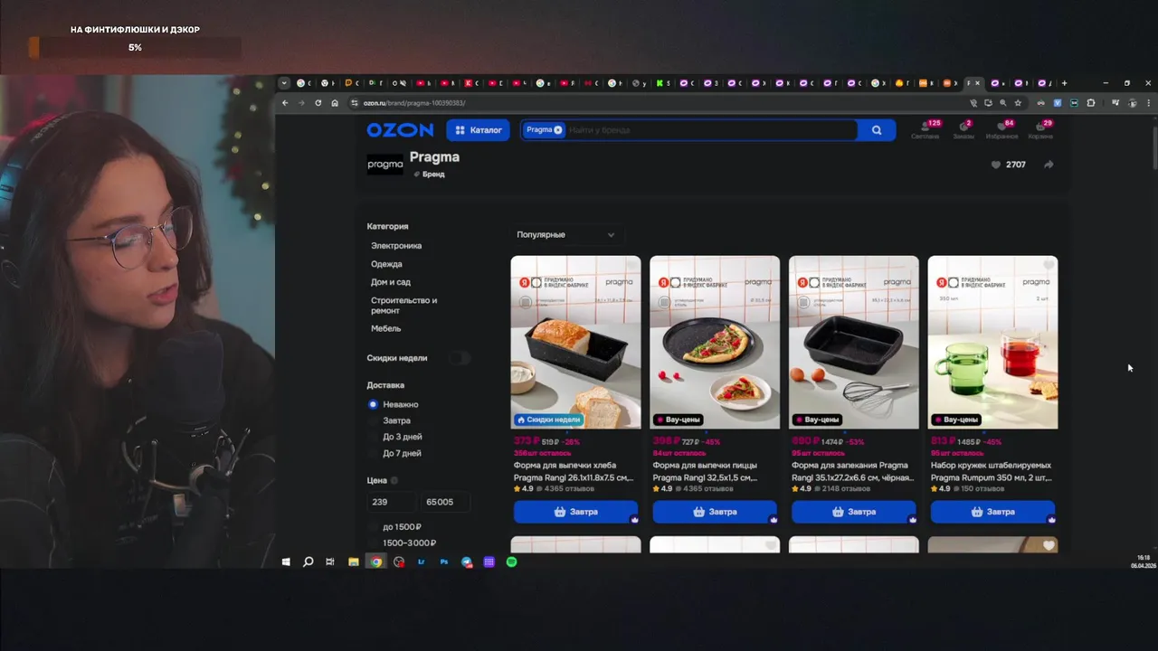1158x651 pixels.
Task: Click the Мебель category
Action: (x=385, y=328)
